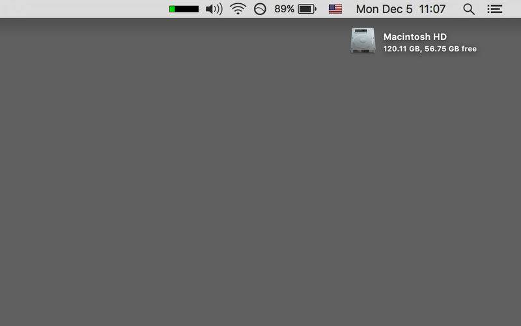Open Spotlight search magnifying glass
Image resolution: width=521 pixels, height=326 pixels.
pos(469,9)
